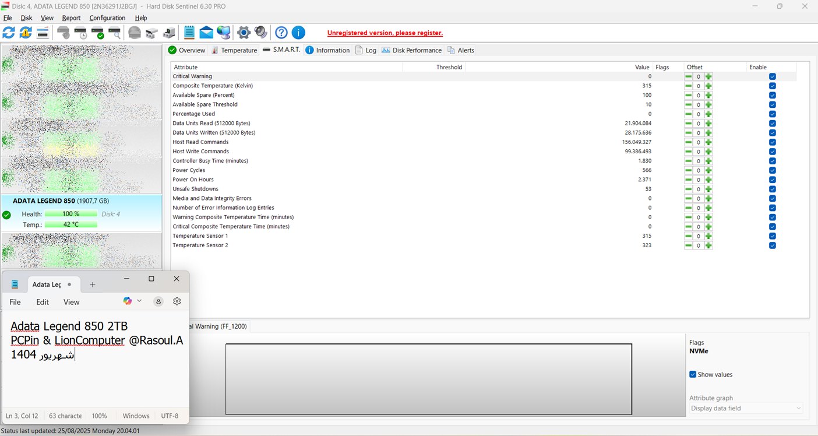The width and height of the screenshot is (818, 436).
Task: Uncheck Enable for Available Spare Threshold row
Action: 772,104
